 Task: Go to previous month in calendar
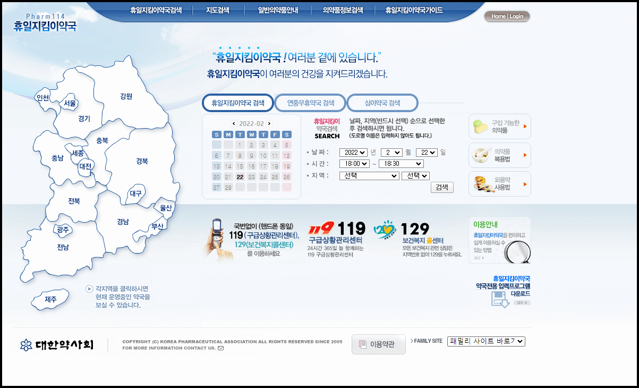(234, 123)
